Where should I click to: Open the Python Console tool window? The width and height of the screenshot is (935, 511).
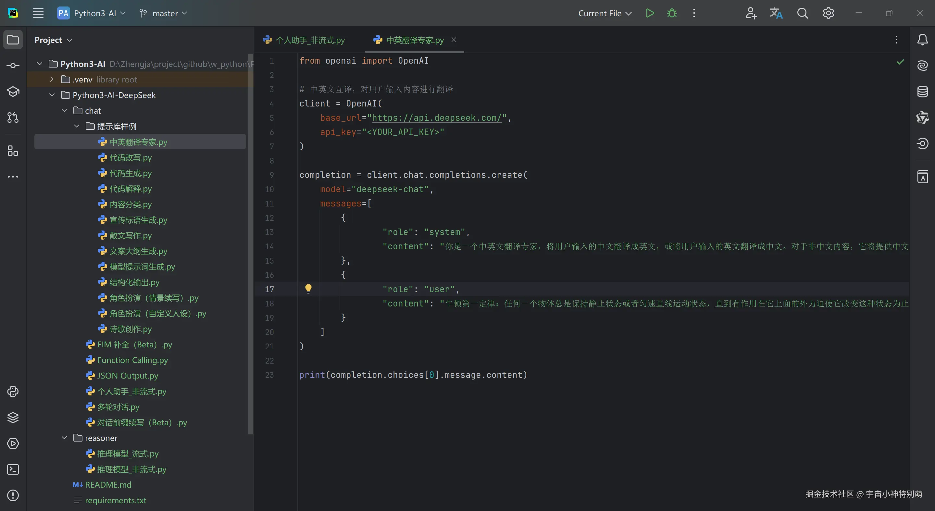pyautogui.click(x=13, y=392)
